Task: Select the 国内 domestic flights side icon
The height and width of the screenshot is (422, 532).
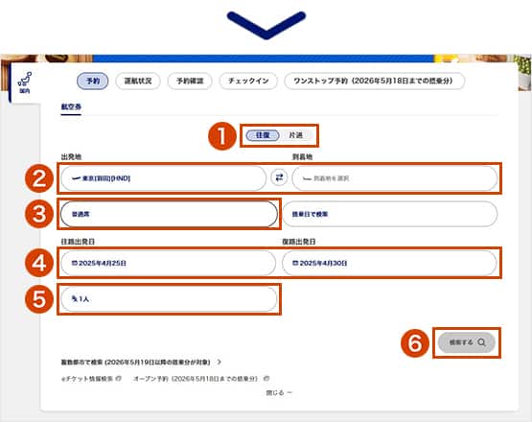Action: pyautogui.click(x=25, y=82)
